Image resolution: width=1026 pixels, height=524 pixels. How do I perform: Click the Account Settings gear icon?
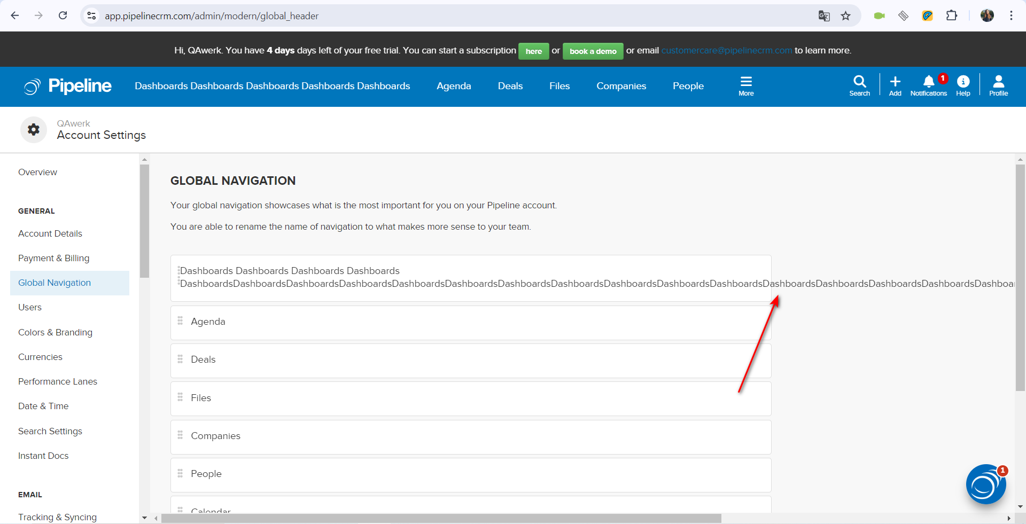pos(34,130)
